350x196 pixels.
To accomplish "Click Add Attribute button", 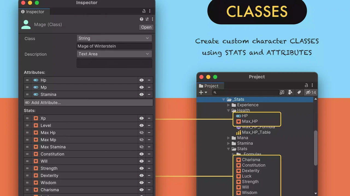I will point(88,103).
